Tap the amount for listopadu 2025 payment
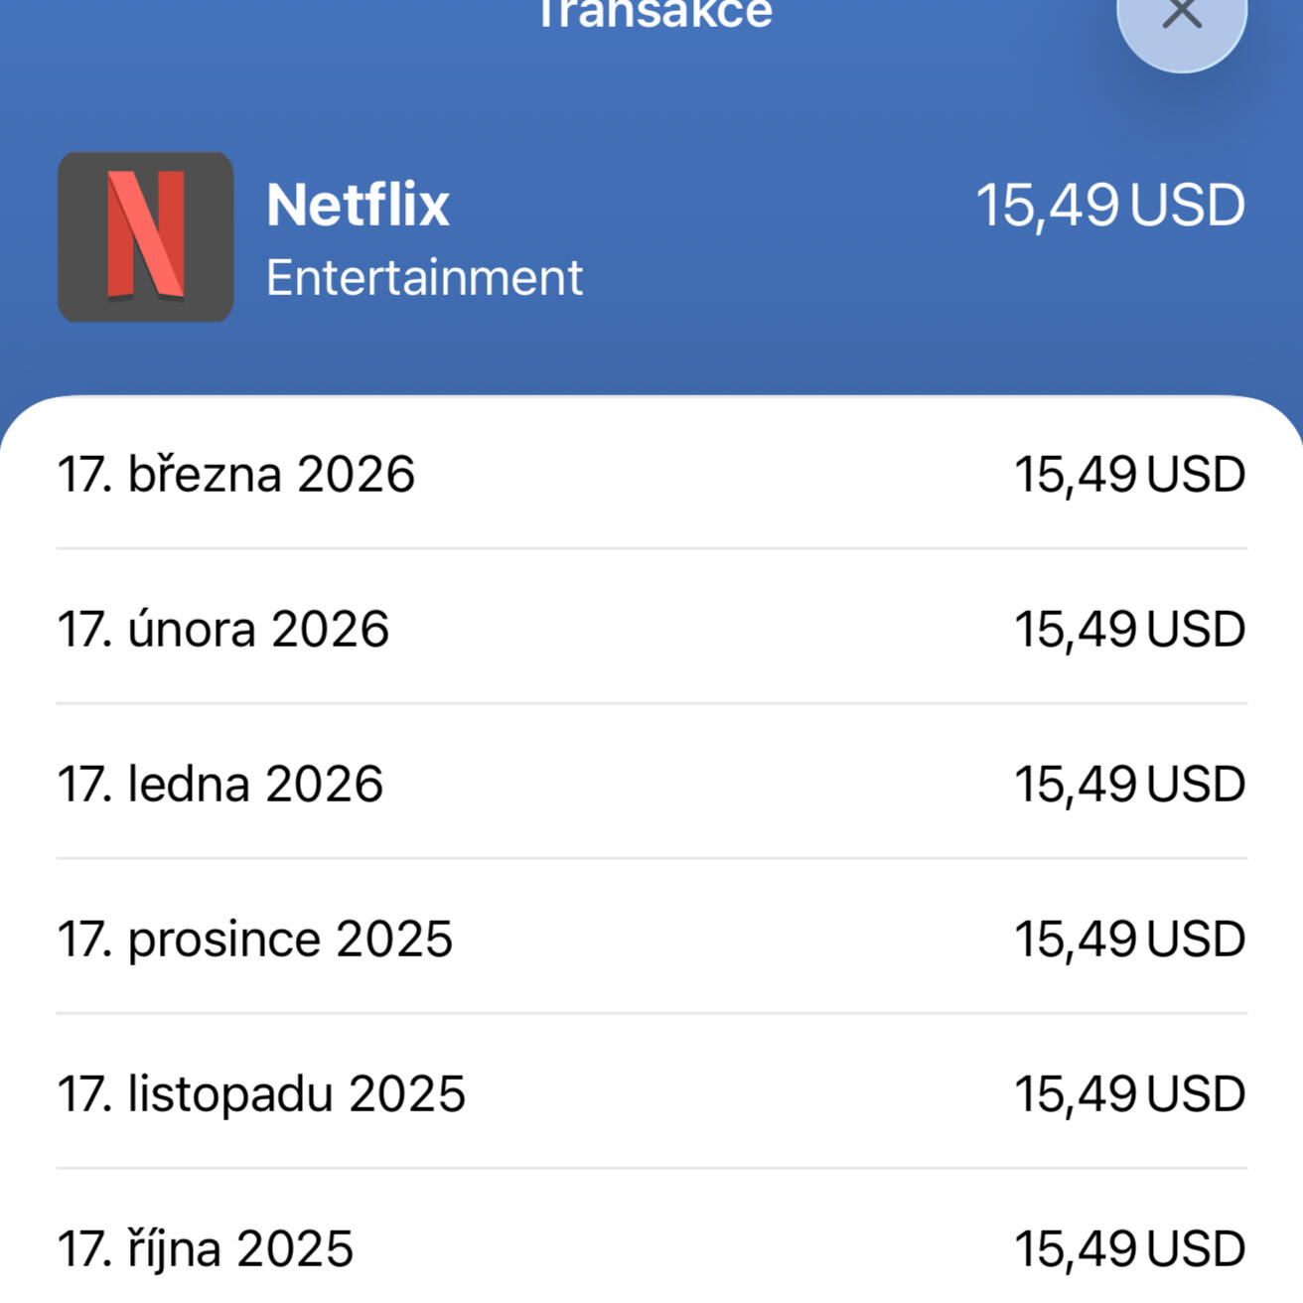1303x1303 pixels. tap(1129, 1093)
